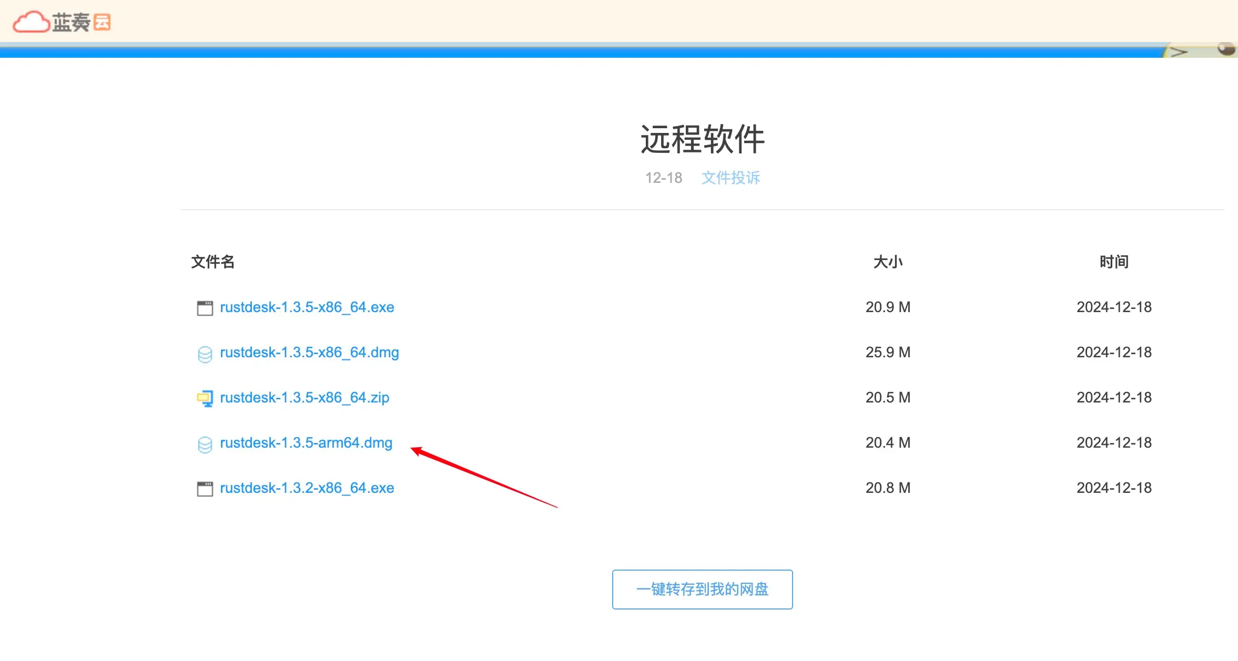
Task: Click the 20.9 M size value
Action: click(x=888, y=307)
